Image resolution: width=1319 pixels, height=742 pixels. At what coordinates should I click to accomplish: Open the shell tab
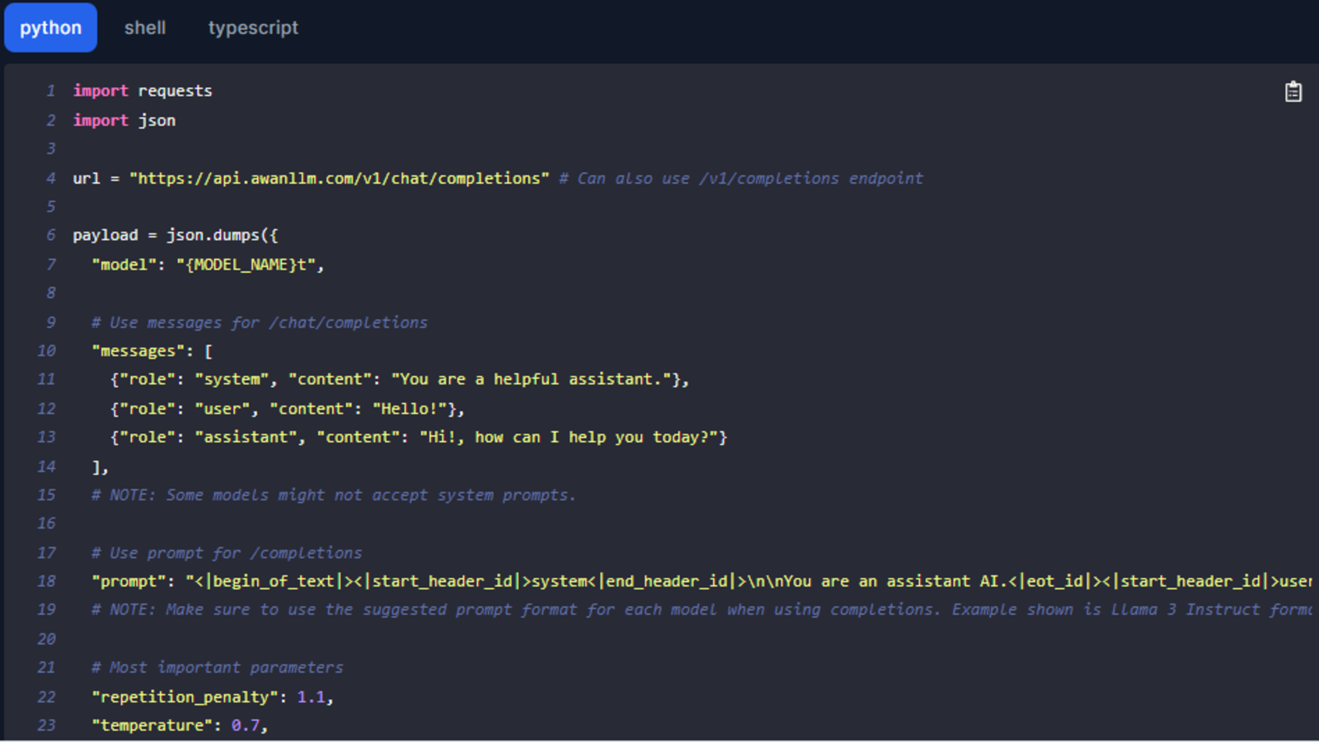click(x=145, y=28)
